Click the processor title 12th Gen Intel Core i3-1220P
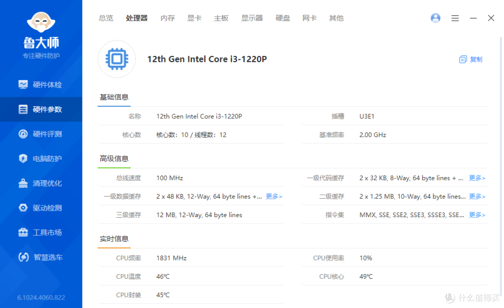 [x=207, y=59]
